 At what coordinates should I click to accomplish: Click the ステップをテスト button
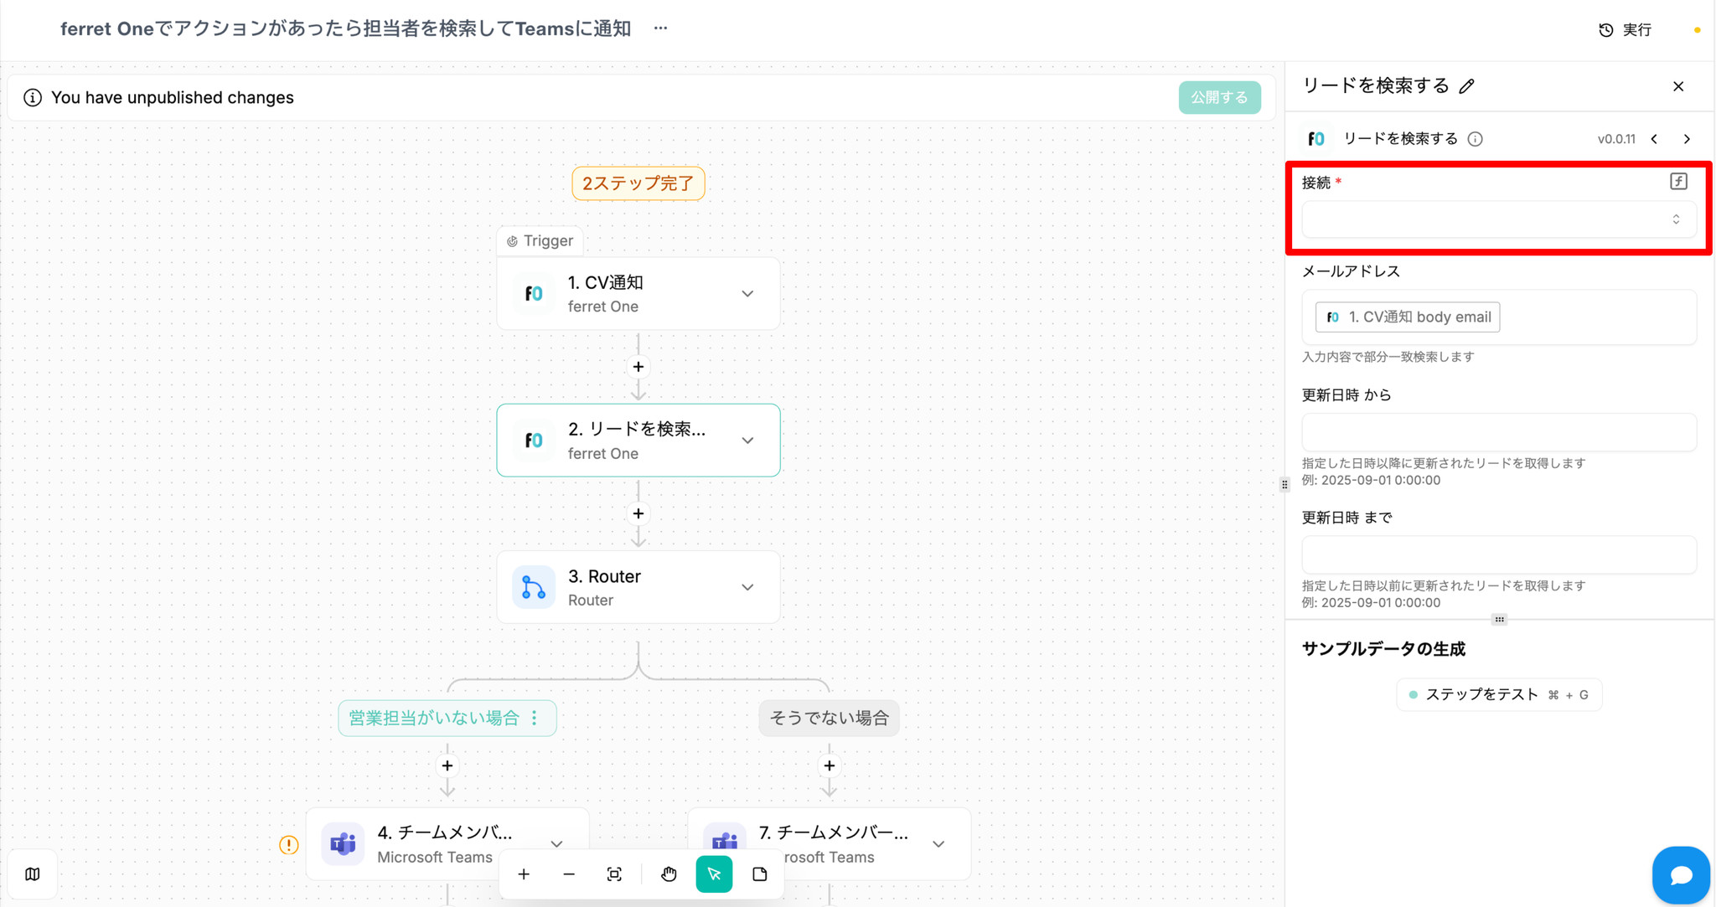click(x=1498, y=694)
